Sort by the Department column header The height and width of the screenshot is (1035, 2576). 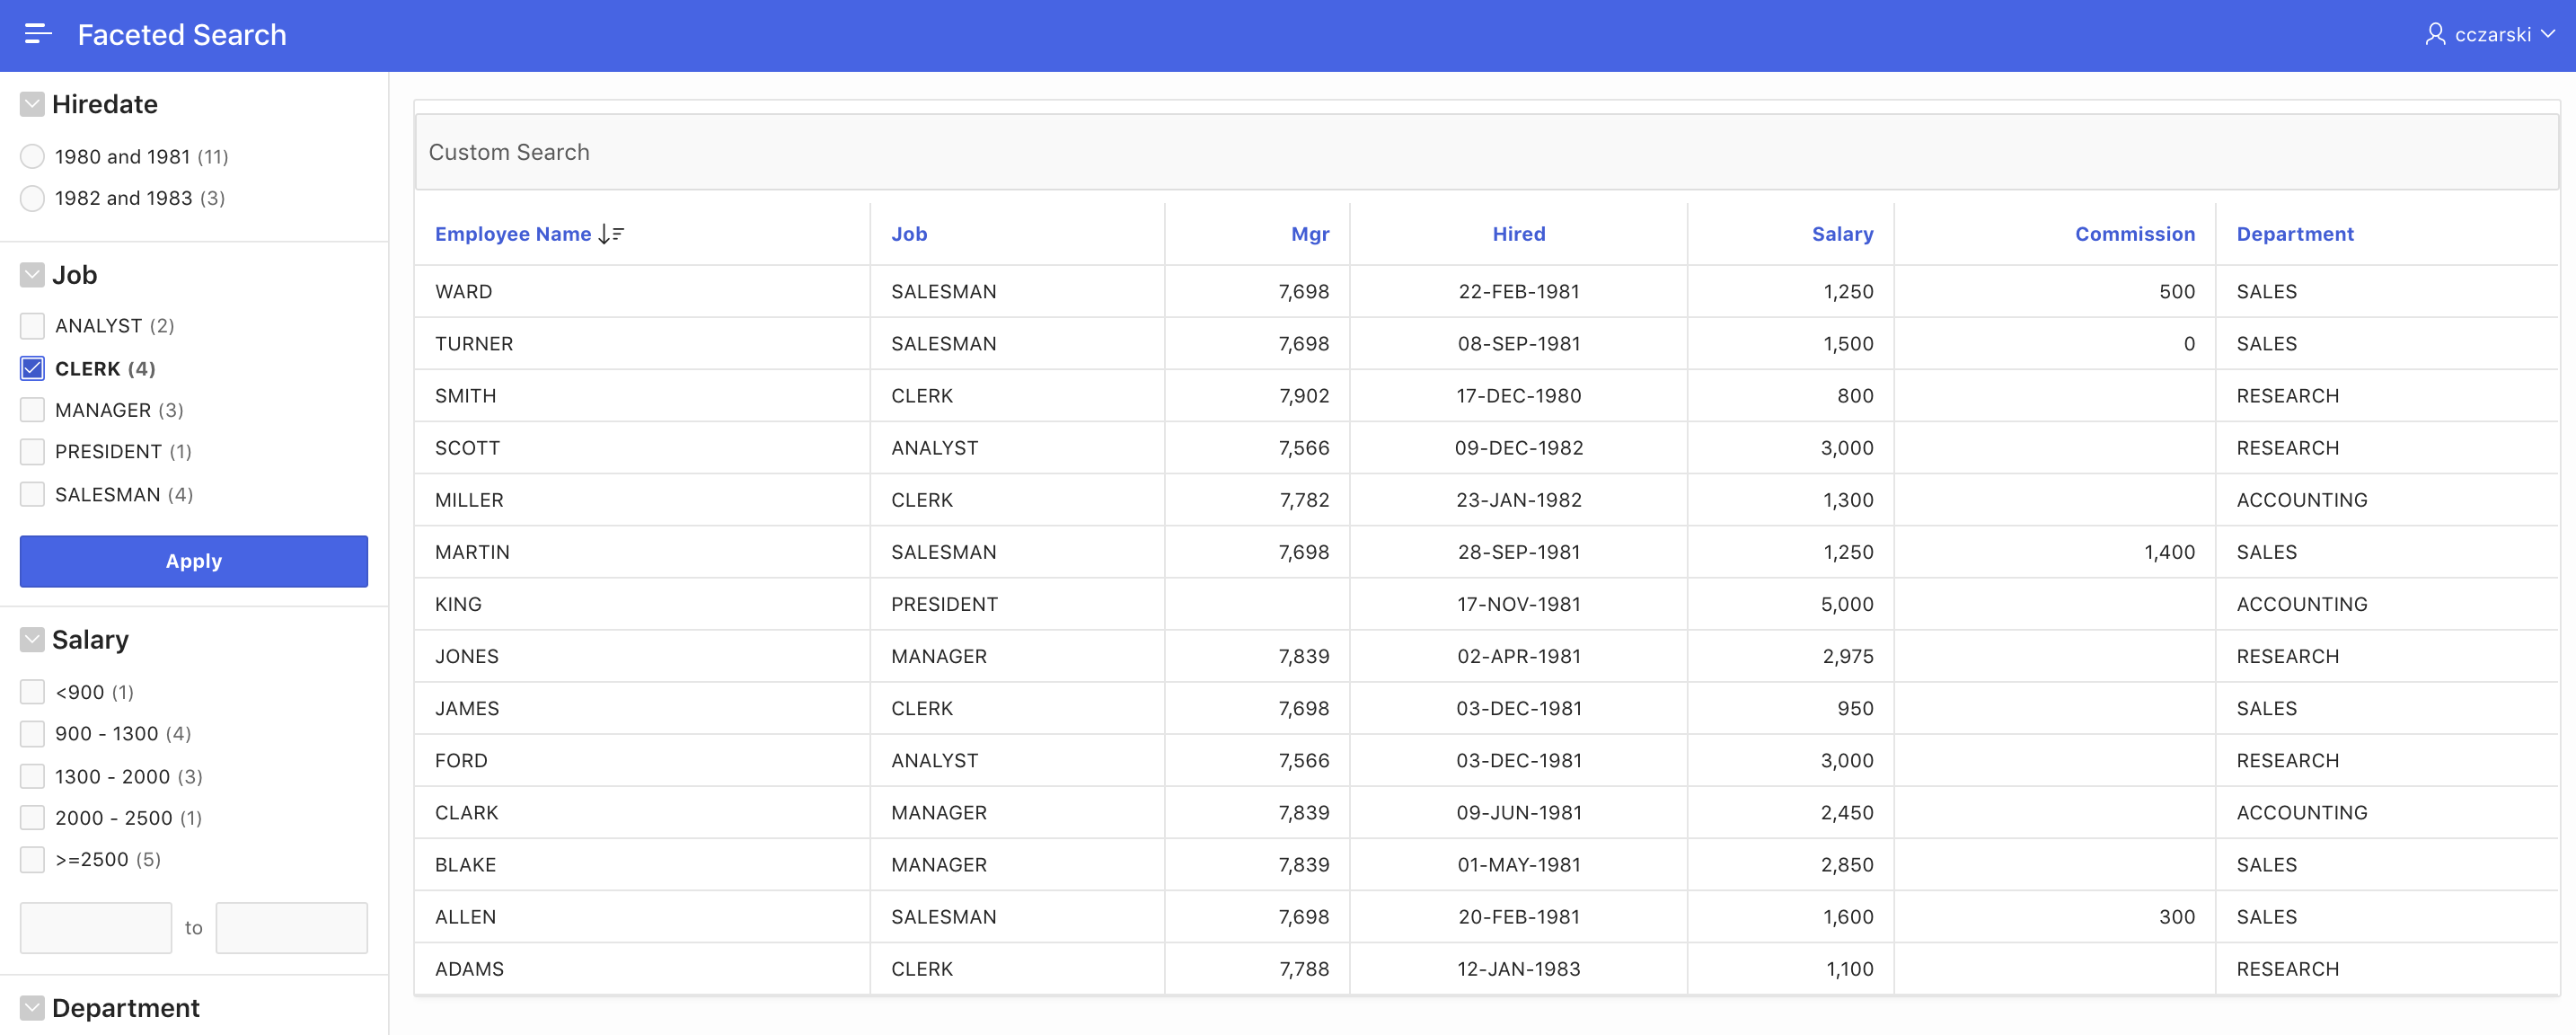click(x=2296, y=233)
